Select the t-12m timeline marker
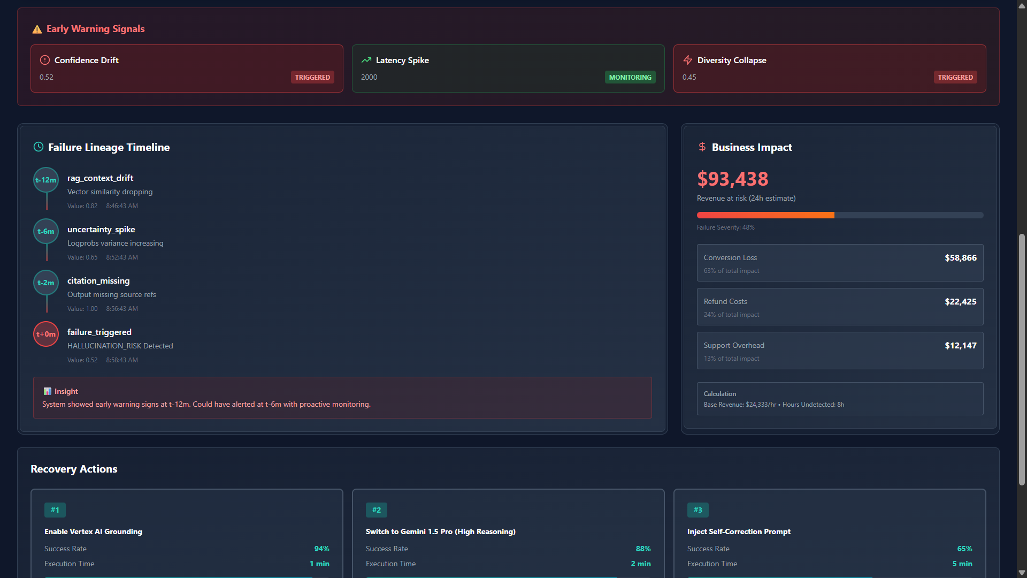 46,180
